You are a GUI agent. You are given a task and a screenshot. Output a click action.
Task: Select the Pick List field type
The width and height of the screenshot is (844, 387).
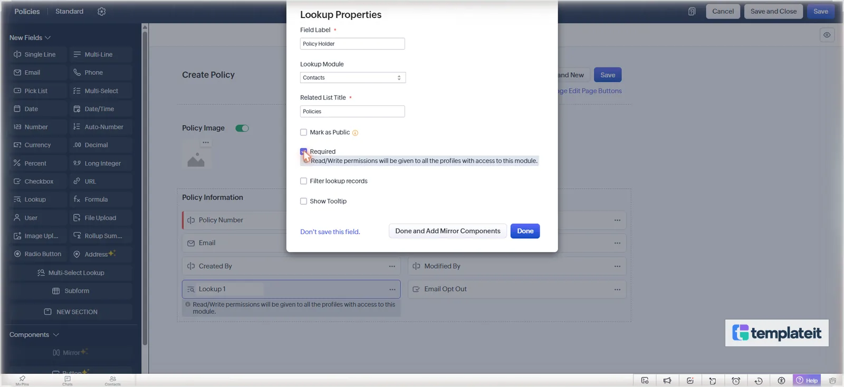39,91
